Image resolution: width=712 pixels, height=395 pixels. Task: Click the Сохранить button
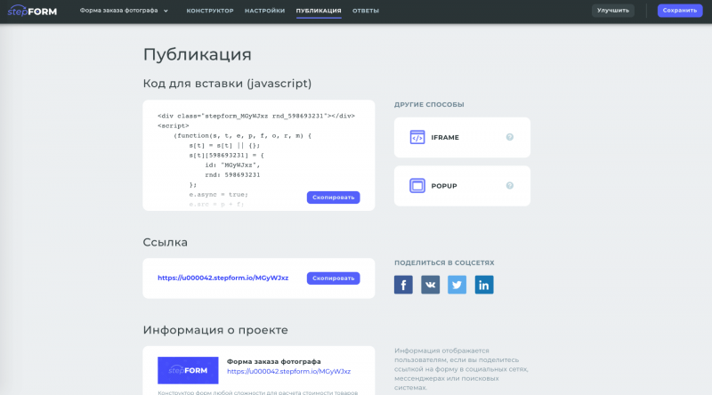pos(679,11)
